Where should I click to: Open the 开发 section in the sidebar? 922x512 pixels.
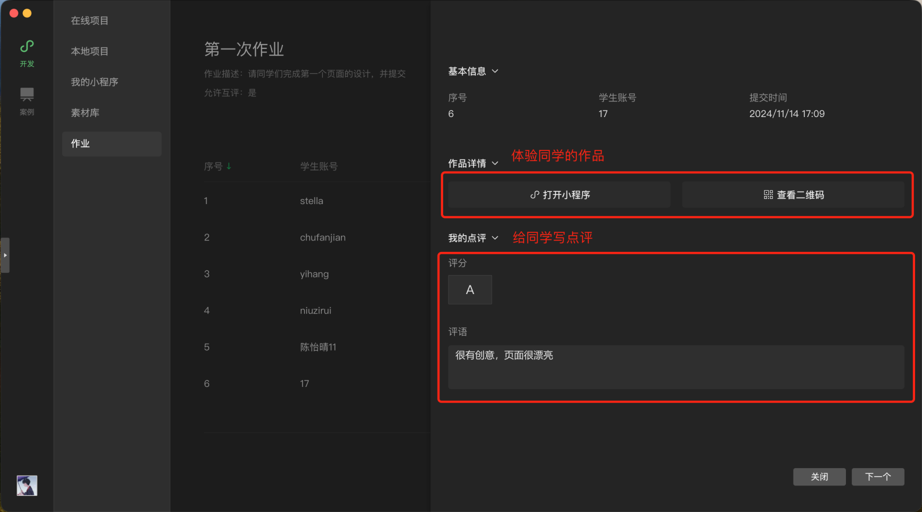pos(27,54)
